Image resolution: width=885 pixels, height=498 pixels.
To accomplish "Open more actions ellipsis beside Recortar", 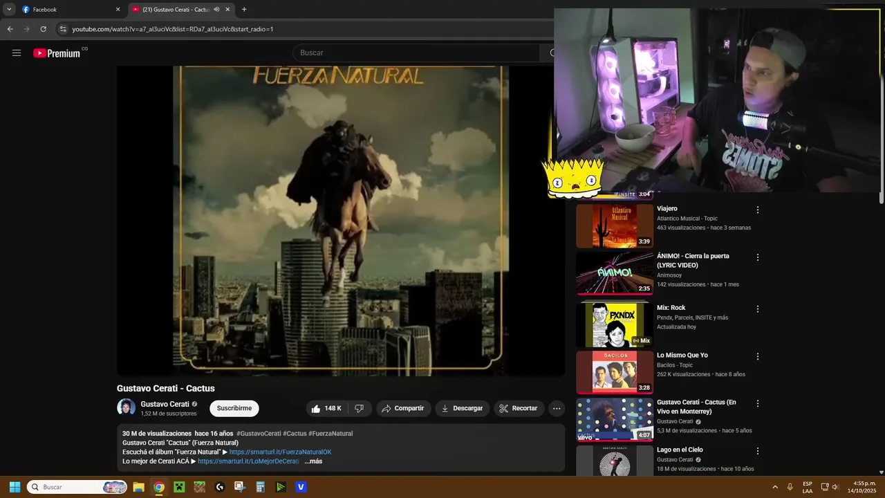I will (557, 409).
